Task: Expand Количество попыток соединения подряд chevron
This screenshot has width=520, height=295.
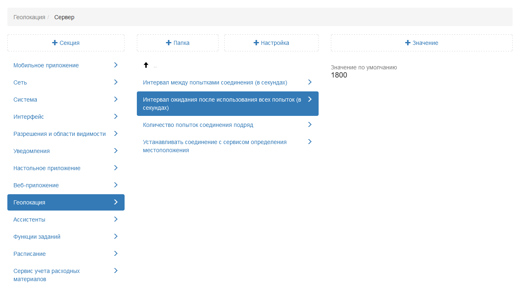Action: pyautogui.click(x=310, y=124)
